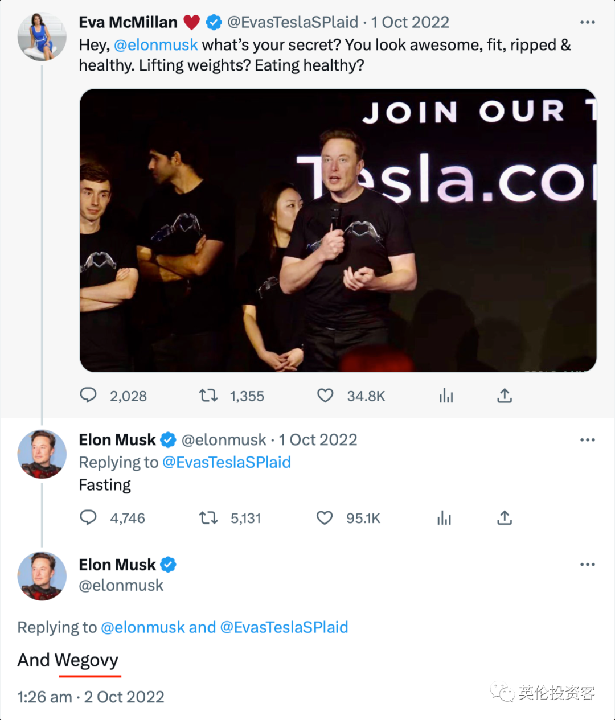Open more options menu on Fasting tweet
Screen dimensions: 615x720
(x=588, y=440)
